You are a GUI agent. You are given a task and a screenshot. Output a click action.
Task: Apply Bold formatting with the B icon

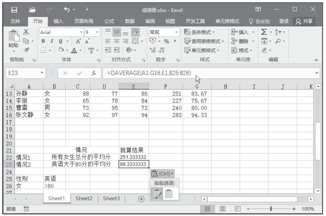click(x=43, y=42)
